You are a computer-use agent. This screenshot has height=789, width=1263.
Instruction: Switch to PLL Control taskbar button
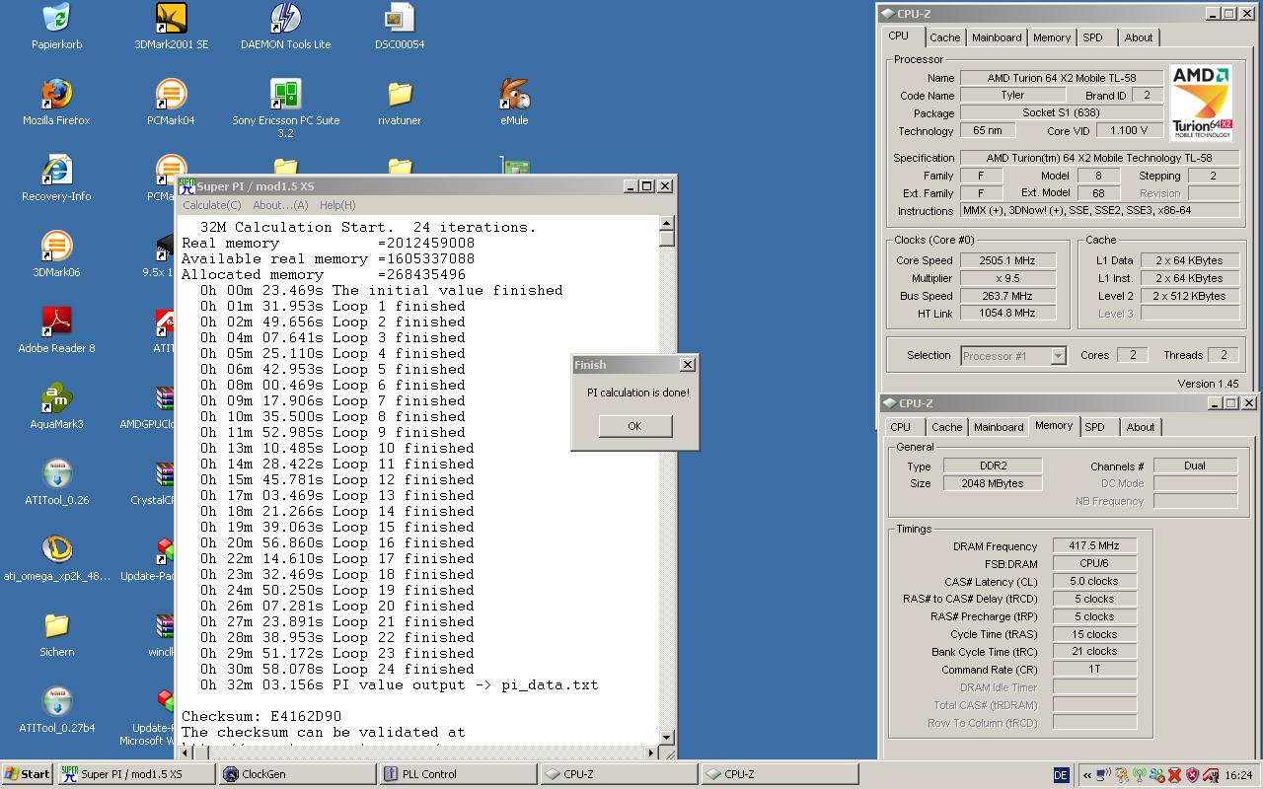click(x=458, y=774)
